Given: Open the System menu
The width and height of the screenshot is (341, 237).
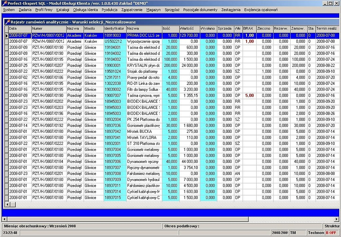Looking at the screenshot, I should [9, 10].
